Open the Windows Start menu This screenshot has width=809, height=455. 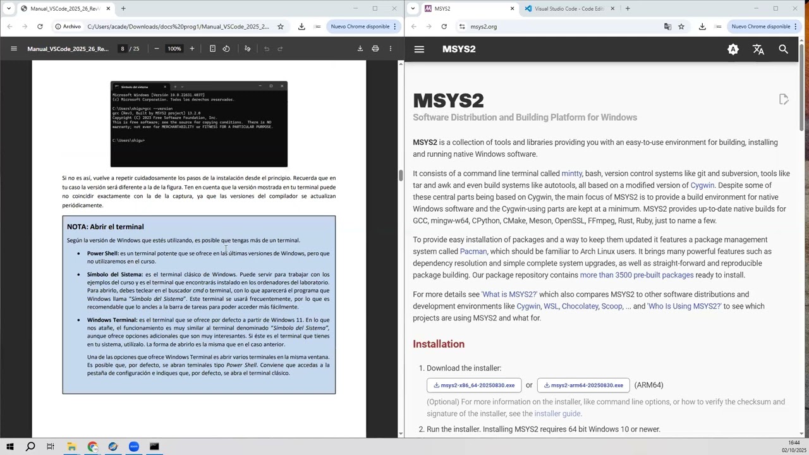(9, 447)
